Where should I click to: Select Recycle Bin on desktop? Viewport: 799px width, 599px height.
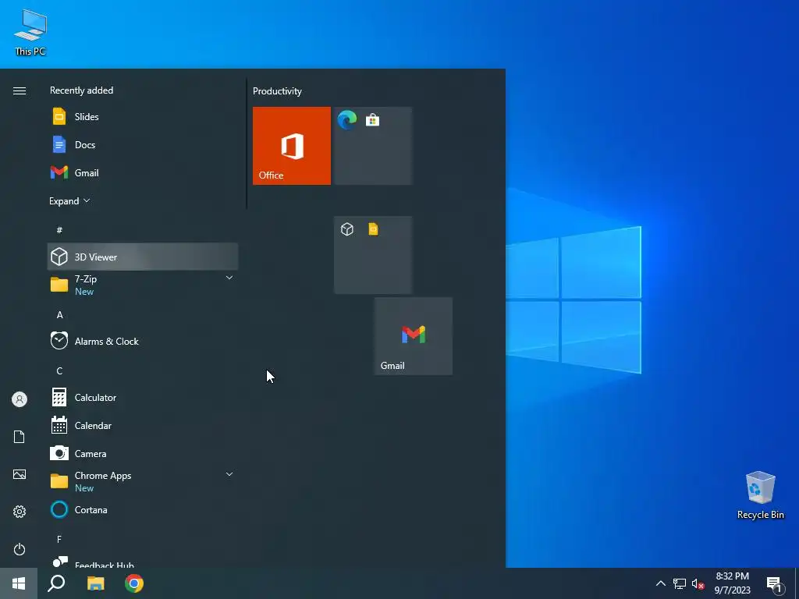[x=760, y=495]
